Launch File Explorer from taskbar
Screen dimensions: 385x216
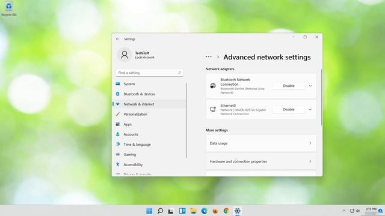(x=193, y=211)
